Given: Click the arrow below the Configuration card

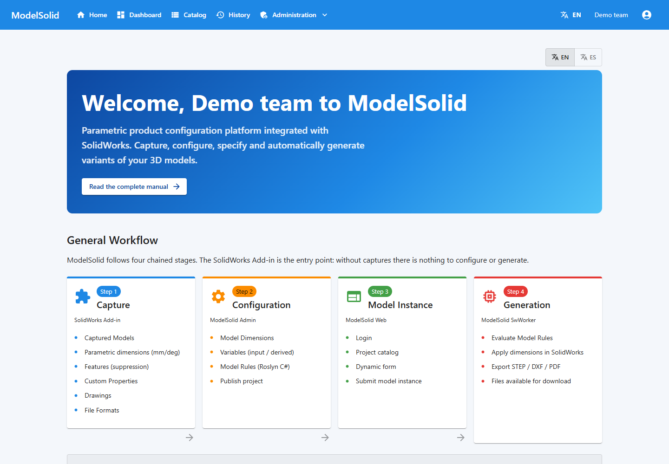Looking at the screenshot, I should 325,438.
